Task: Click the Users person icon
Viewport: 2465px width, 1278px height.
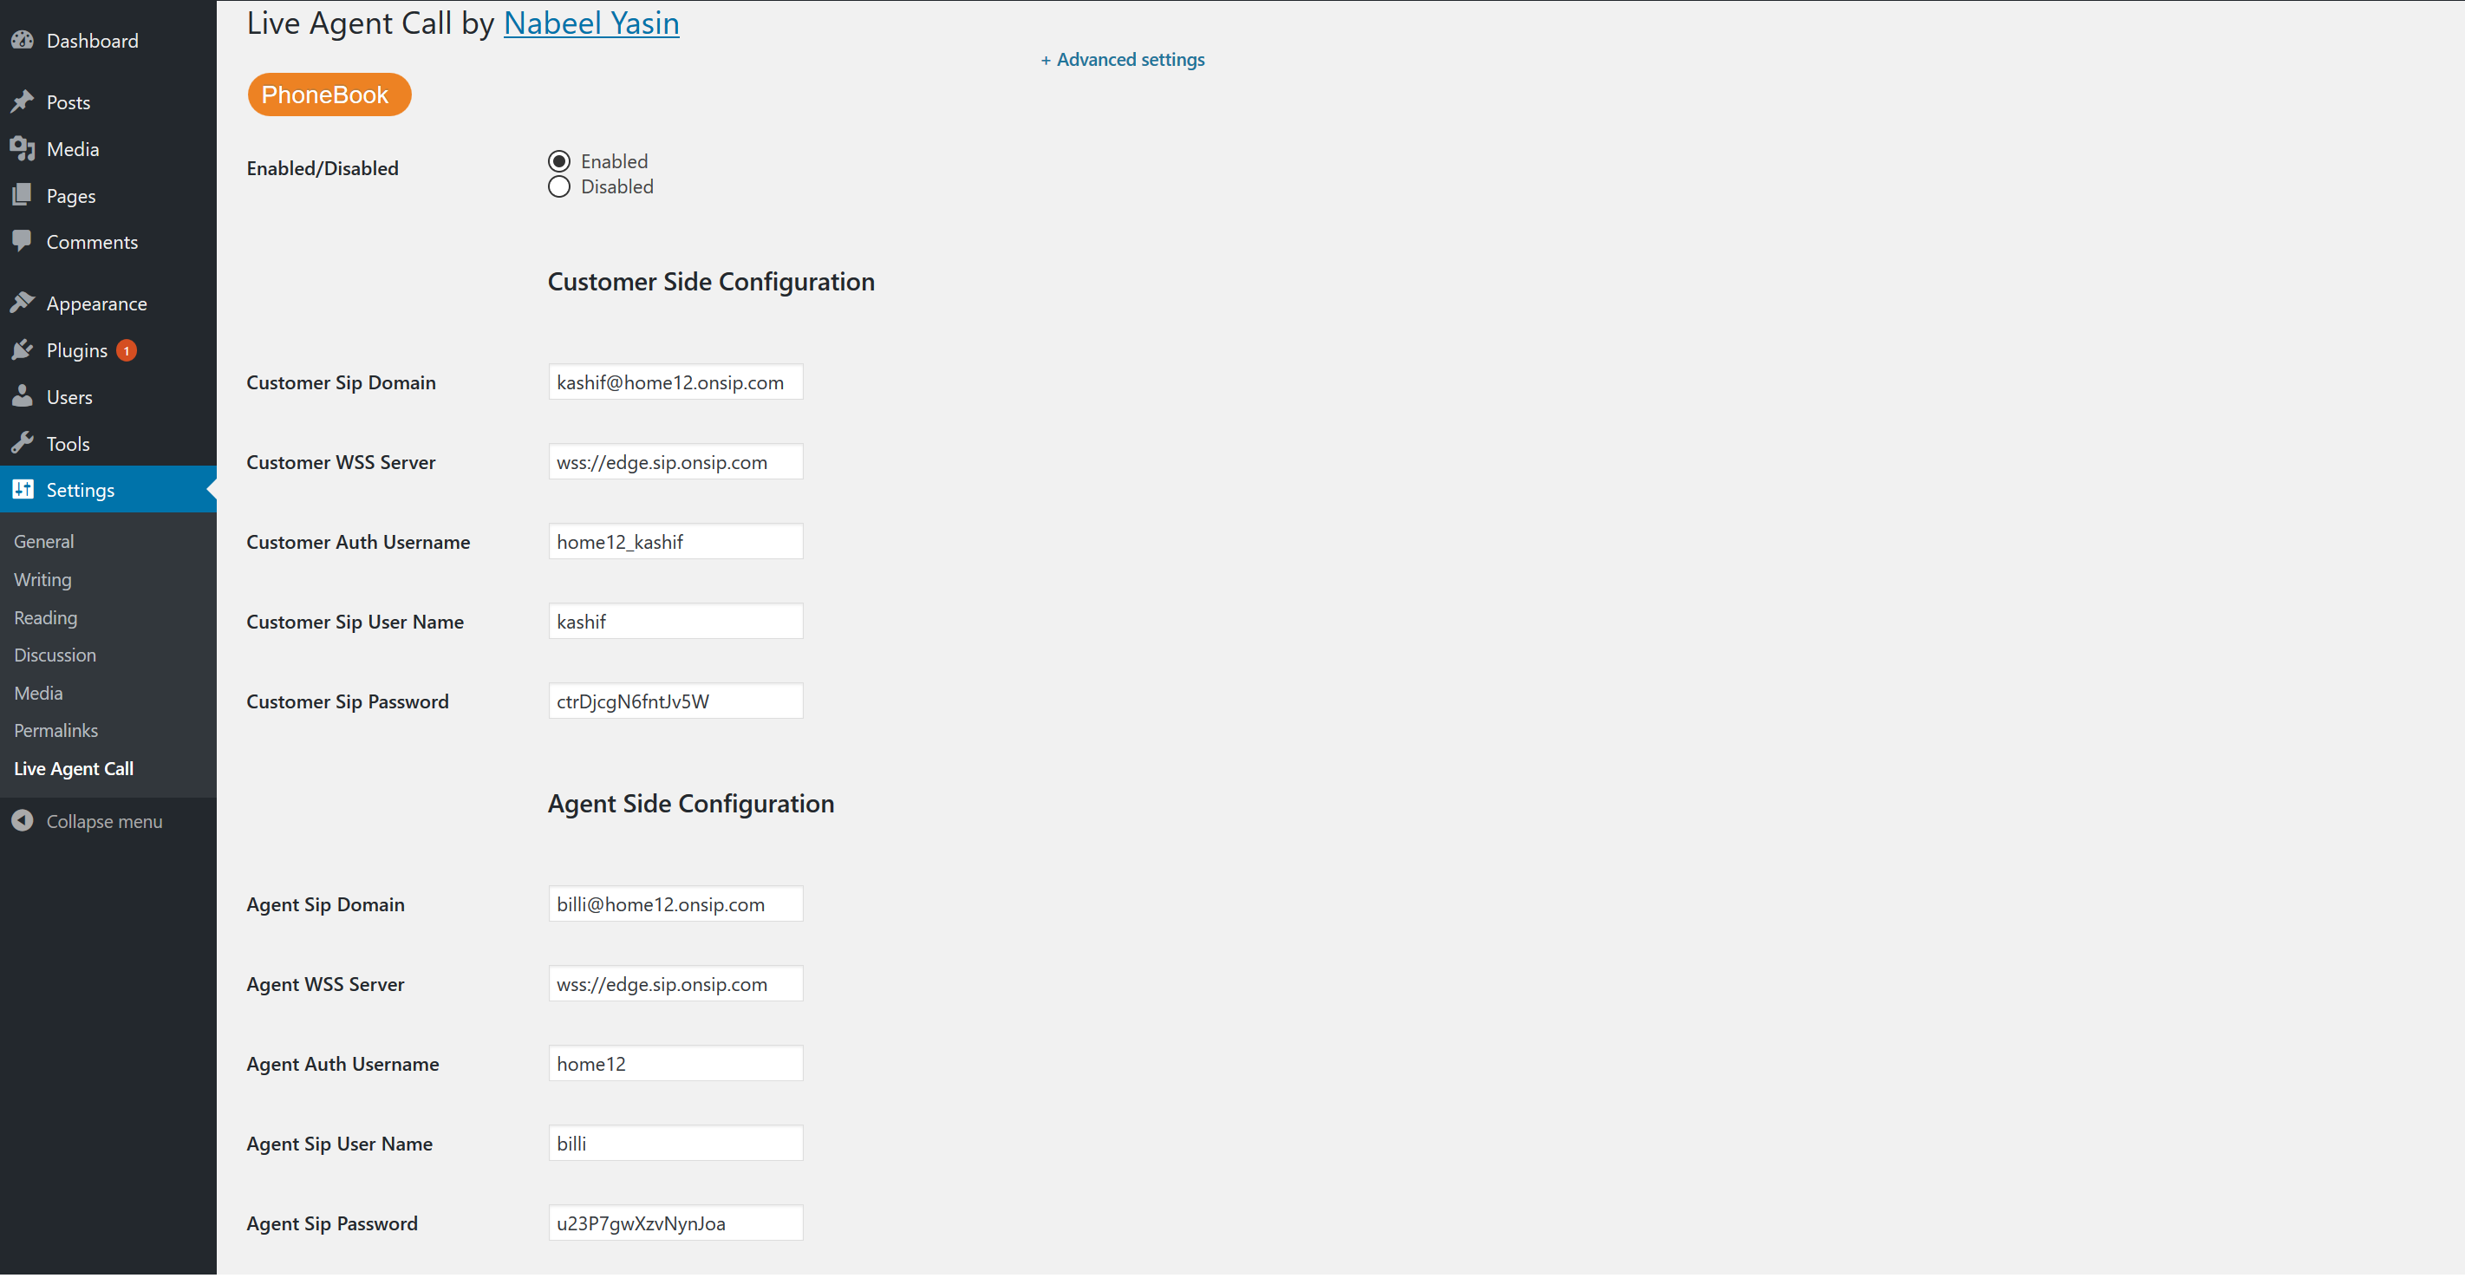Action: [22, 396]
